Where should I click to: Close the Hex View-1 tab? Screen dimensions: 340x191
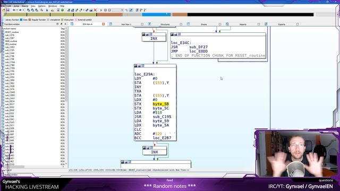(142, 24)
